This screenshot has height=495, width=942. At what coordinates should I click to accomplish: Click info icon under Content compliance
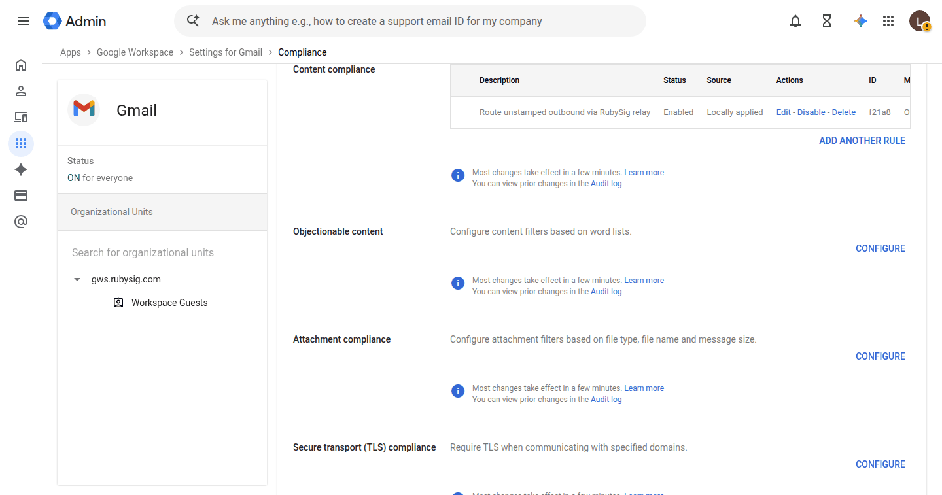(x=458, y=175)
